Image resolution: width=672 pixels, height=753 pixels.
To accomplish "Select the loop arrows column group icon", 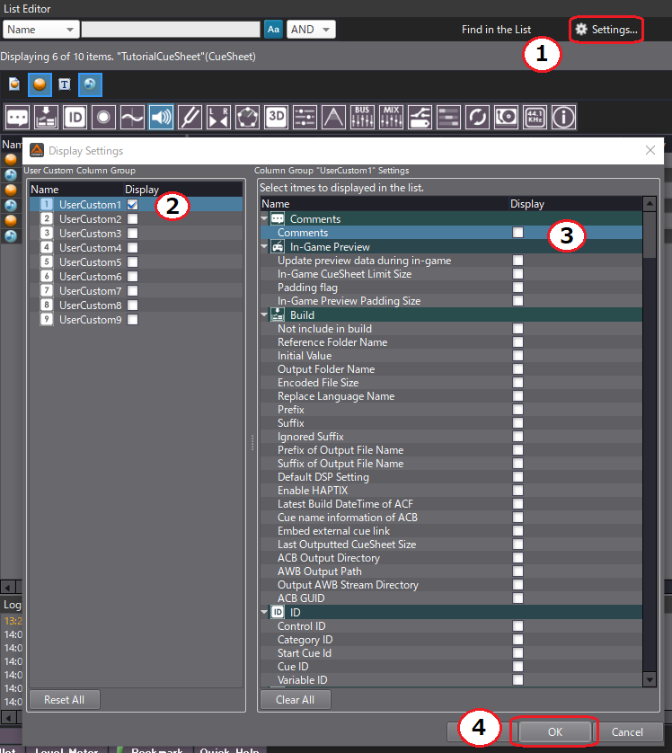I will (477, 117).
